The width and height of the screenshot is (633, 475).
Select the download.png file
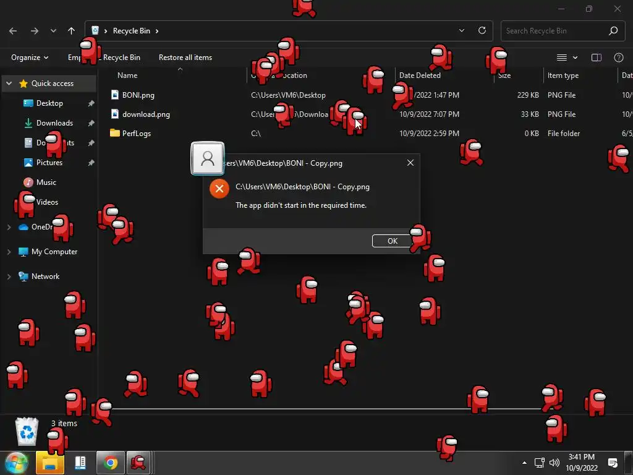pyautogui.click(x=146, y=114)
